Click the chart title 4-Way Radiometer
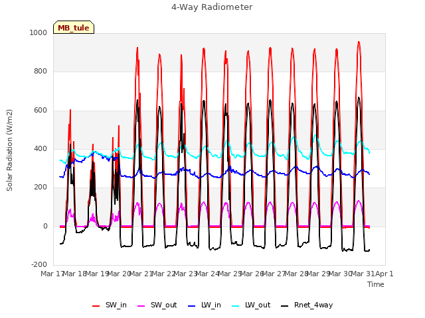Image resolution: width=425 pixels, height=318 pixels. pos(212,7)
